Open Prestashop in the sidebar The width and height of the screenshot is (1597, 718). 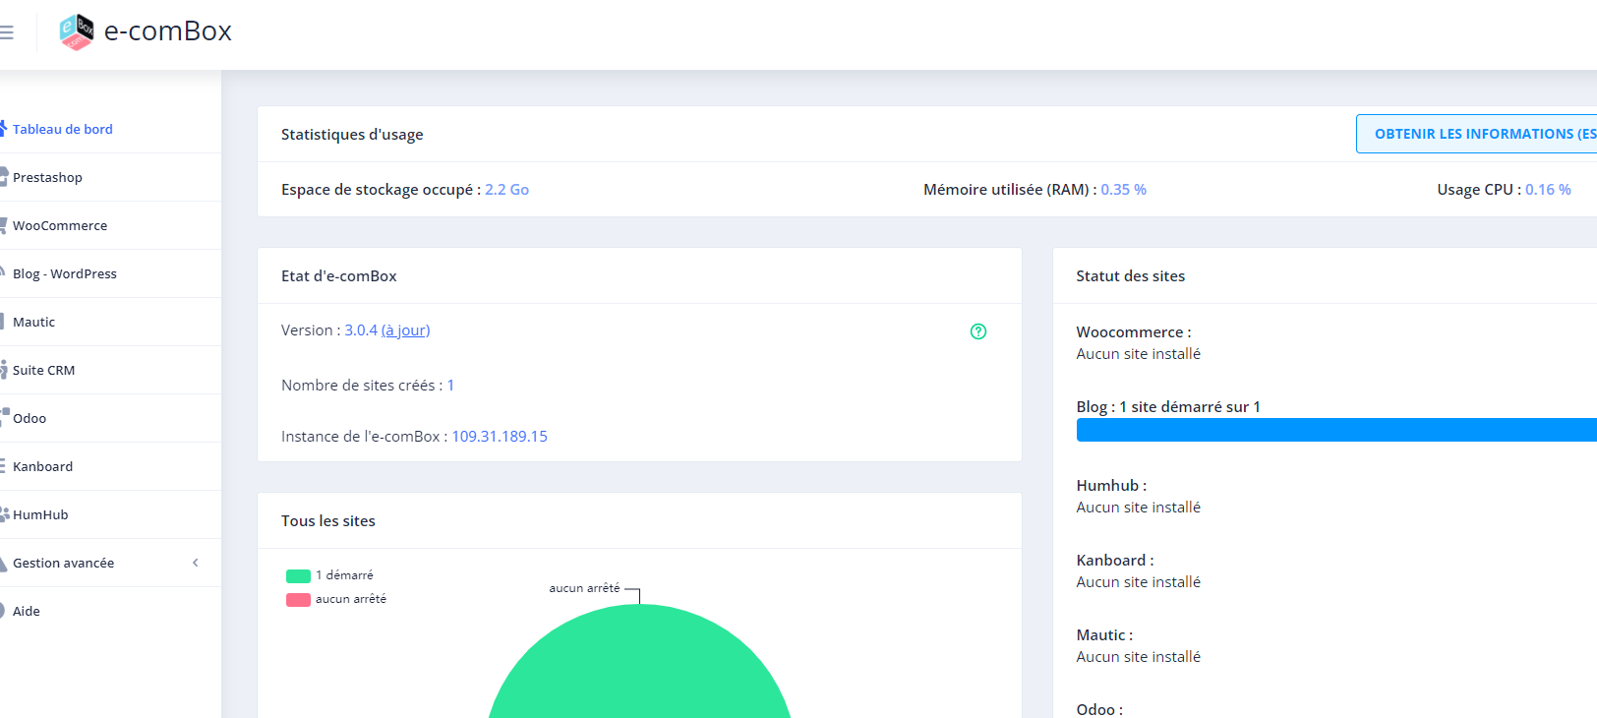pos(47,177)
